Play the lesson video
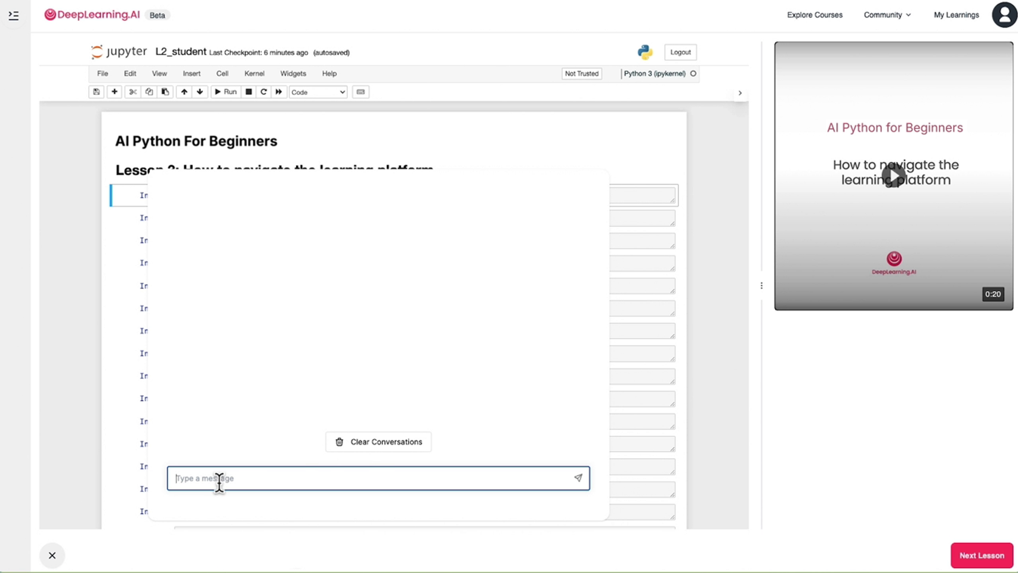 pyautogui.click(x=893, y=175)
